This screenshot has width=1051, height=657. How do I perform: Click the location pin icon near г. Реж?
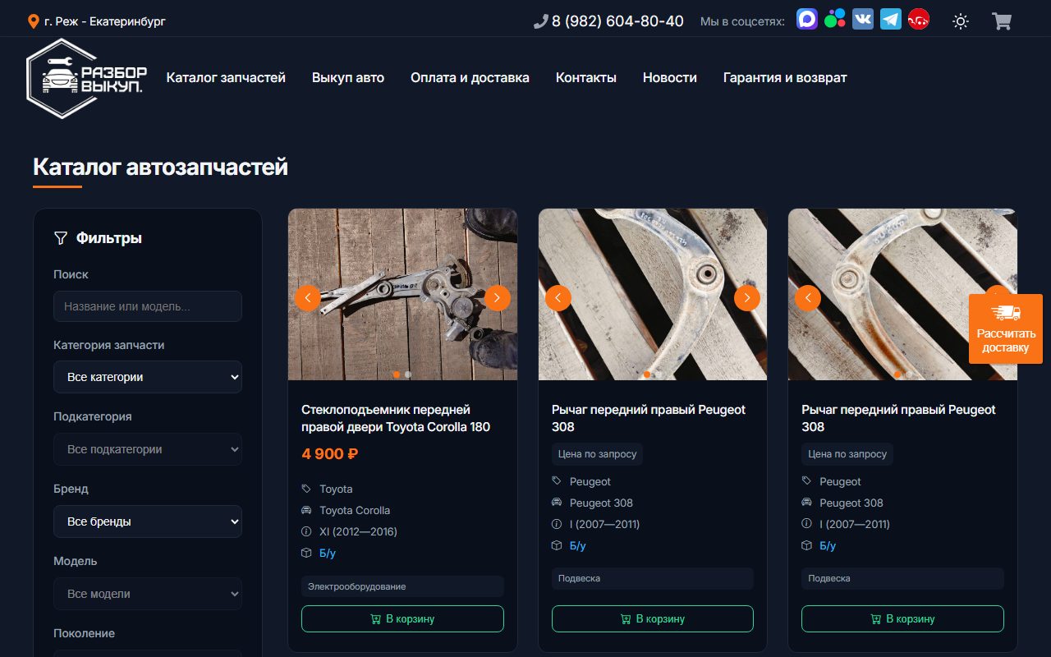tap(34, 21)
